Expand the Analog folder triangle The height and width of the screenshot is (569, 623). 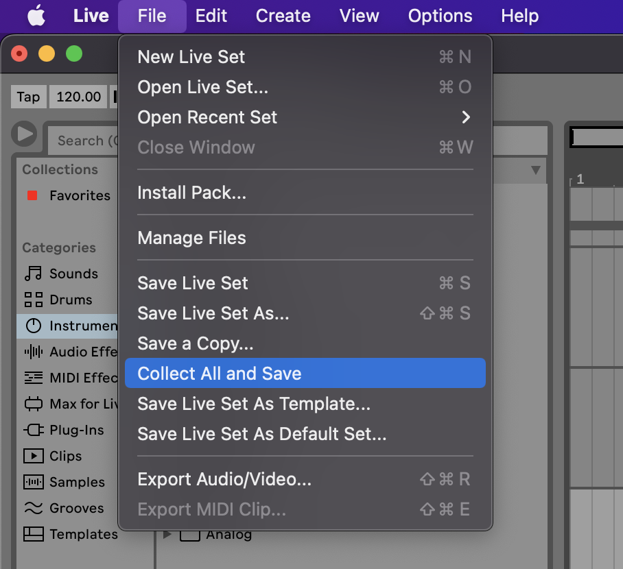coord(167,534)
